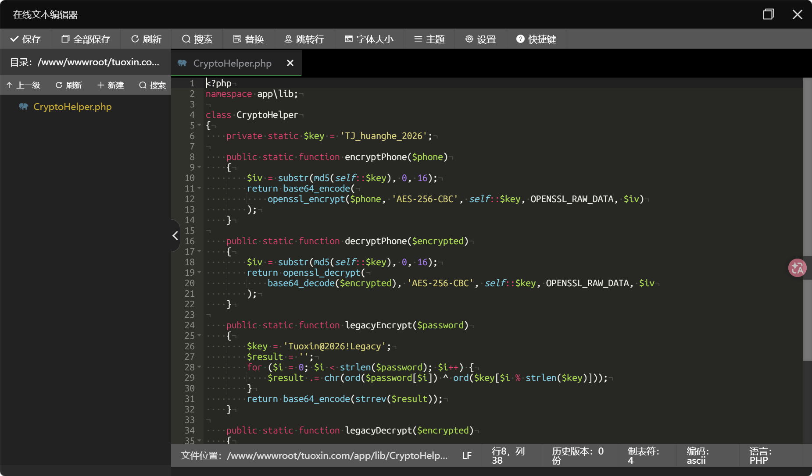Viewport: 812px width, 476px height.
Task: Click line number 24 in gutter
Action: point(190,325)
